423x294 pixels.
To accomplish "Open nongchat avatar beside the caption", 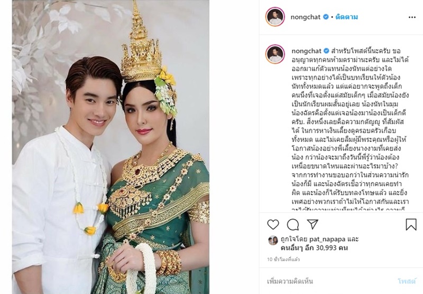I will [x=275, y=54].
